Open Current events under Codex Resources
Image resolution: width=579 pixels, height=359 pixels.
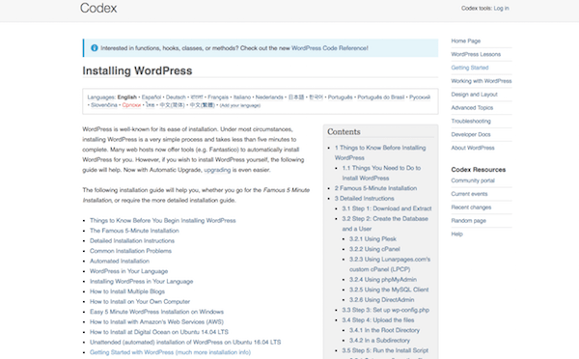coord(469,194)
